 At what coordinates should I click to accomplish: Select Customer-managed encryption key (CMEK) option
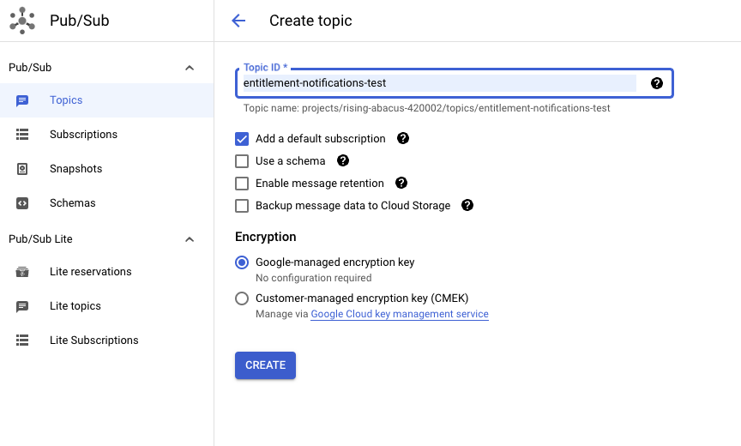pyautogui.click(x=242, y=298)
